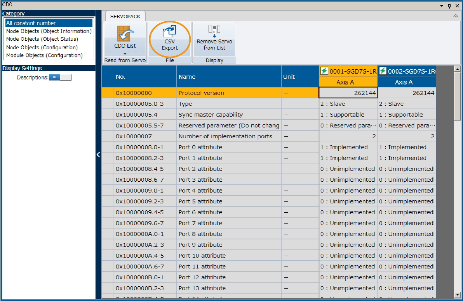Click the 0002-SGD7S servo status icon
The image size is (463, 301).
tap(383, 71)
